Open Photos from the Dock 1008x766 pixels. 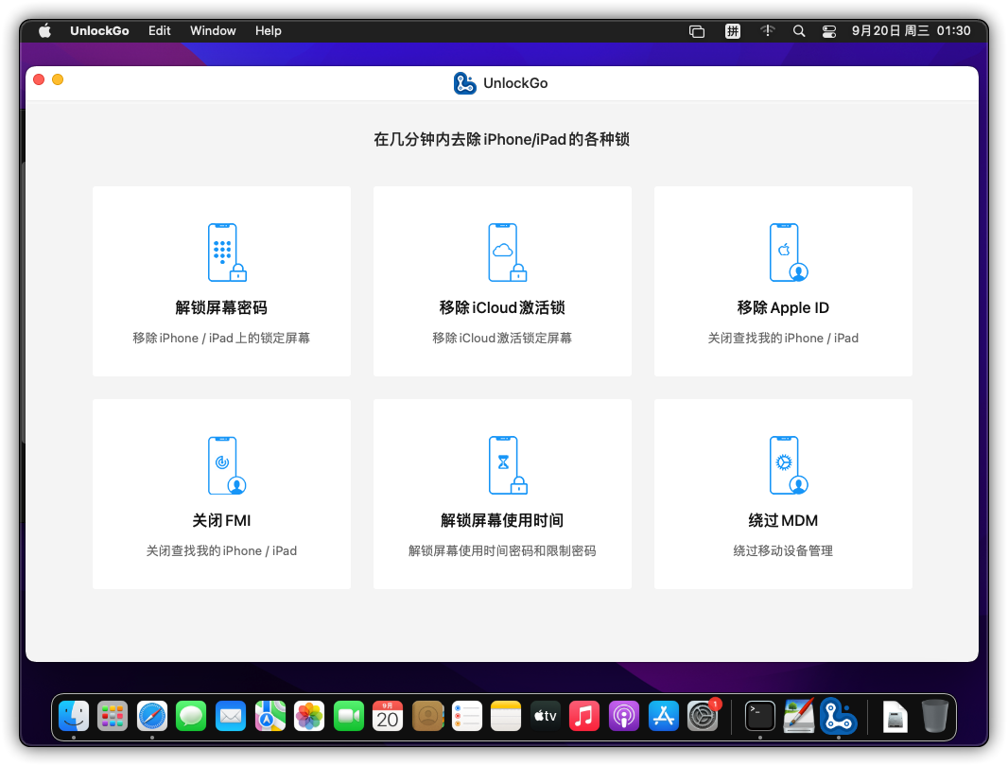pos(309,716)
